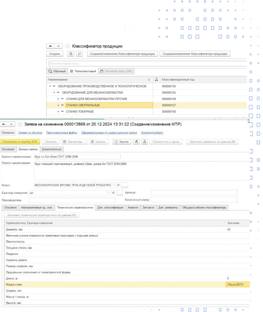The image size is (263, 312).
Task: Click the Удалить button
Action: click(x=99, y=142)
